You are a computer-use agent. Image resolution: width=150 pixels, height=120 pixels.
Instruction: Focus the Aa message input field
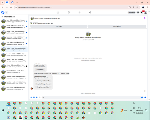coord(91,97)
